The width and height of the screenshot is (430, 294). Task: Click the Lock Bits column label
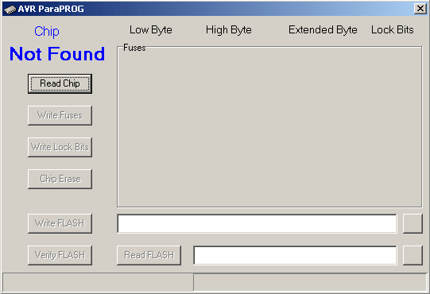click(x=393, y=30)
